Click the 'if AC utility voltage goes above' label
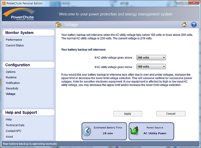Viewport: 201px width, 148px height. 114,58
